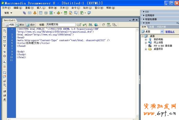179x120 pixels.
Task: Click the 管理站点 link
Action: (x=170, y=32)
